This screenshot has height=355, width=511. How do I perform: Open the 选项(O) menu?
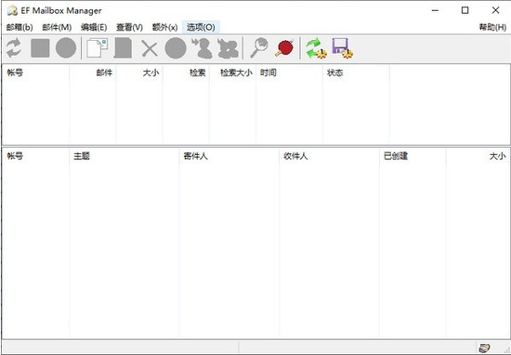click(x=201, y=27)
